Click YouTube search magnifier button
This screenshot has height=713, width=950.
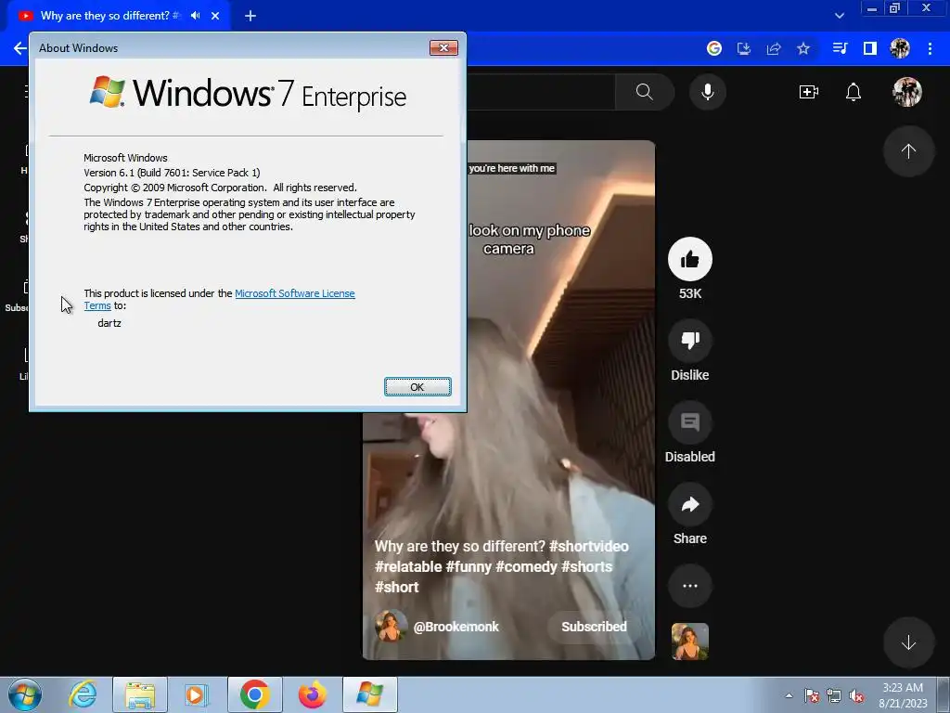coord(645,92)
